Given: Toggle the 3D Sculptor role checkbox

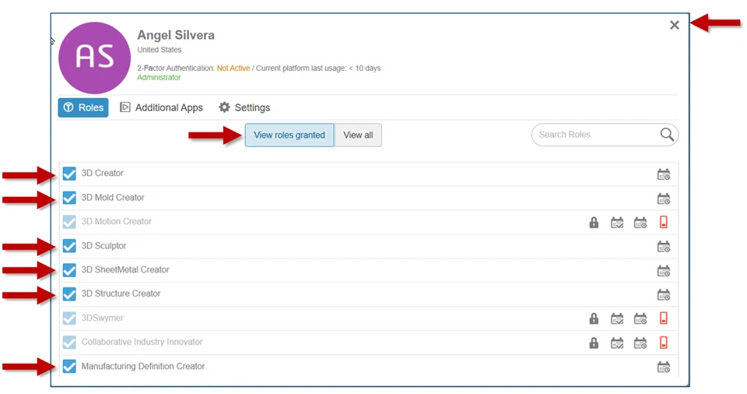Looking at the screenshot, I should (x=69, y=246).
